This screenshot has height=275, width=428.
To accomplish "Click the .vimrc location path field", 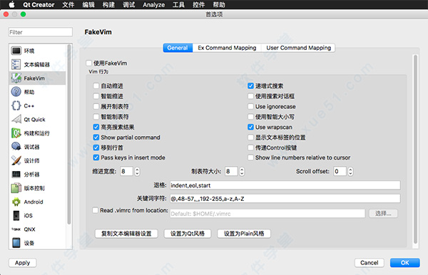I will [x=267, y=214].
